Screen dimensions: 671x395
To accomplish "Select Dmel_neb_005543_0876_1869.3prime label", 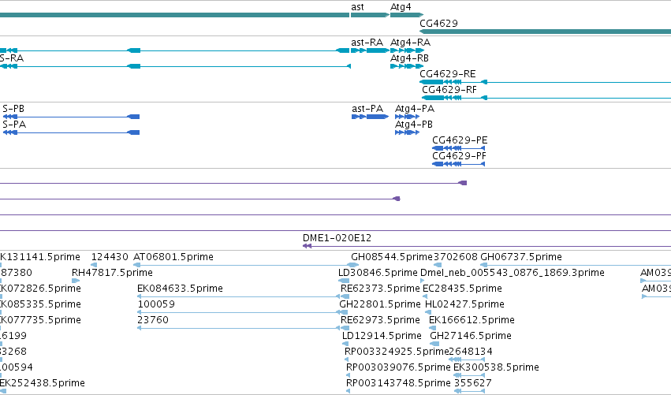I will click(513, 273).
